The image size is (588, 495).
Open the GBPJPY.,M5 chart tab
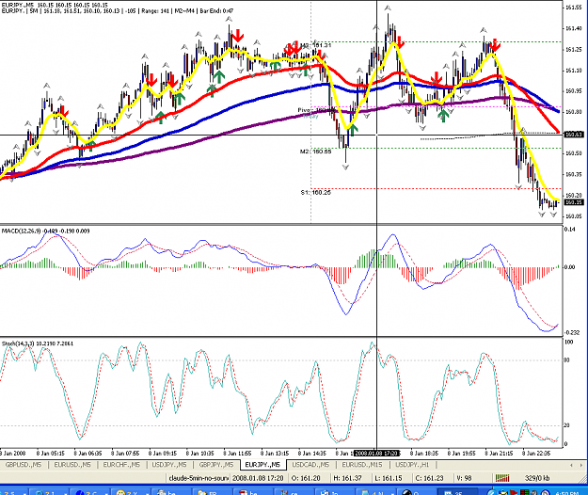click(216, 465)
